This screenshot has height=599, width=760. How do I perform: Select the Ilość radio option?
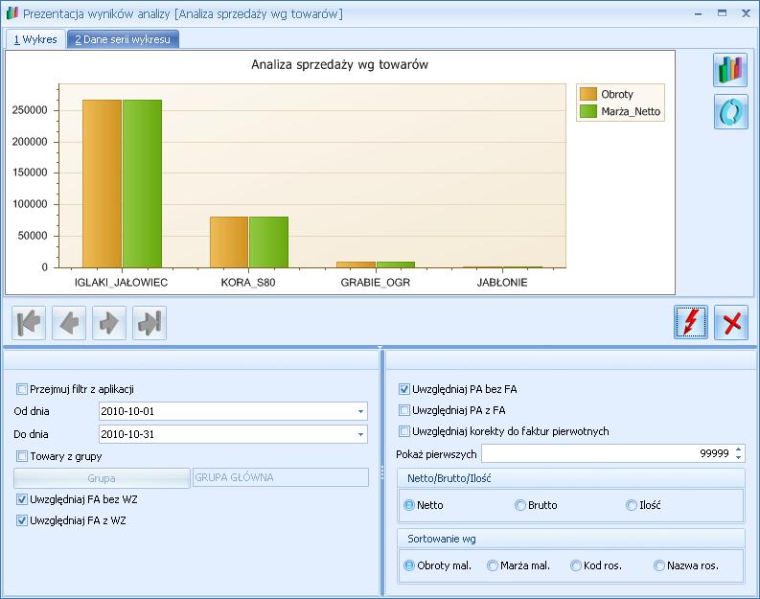pos(631,505)
